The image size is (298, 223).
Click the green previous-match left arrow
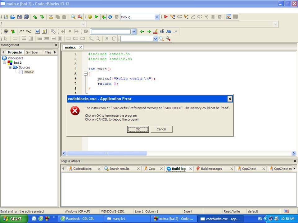[x=142, y=32]
